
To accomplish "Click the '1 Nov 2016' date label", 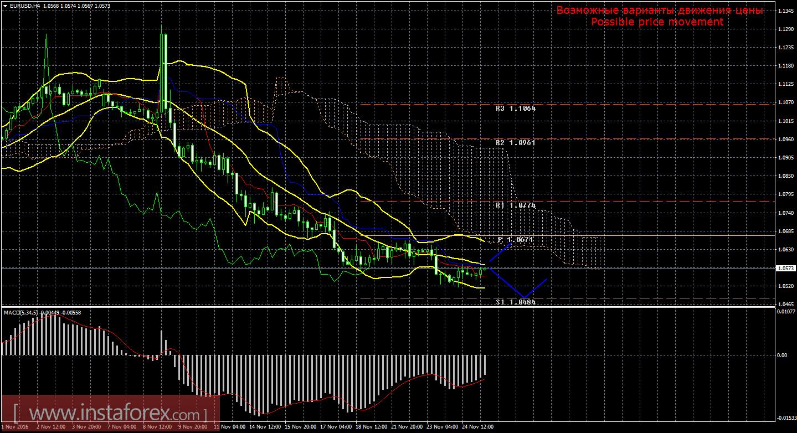I will (x=15, y=427).
